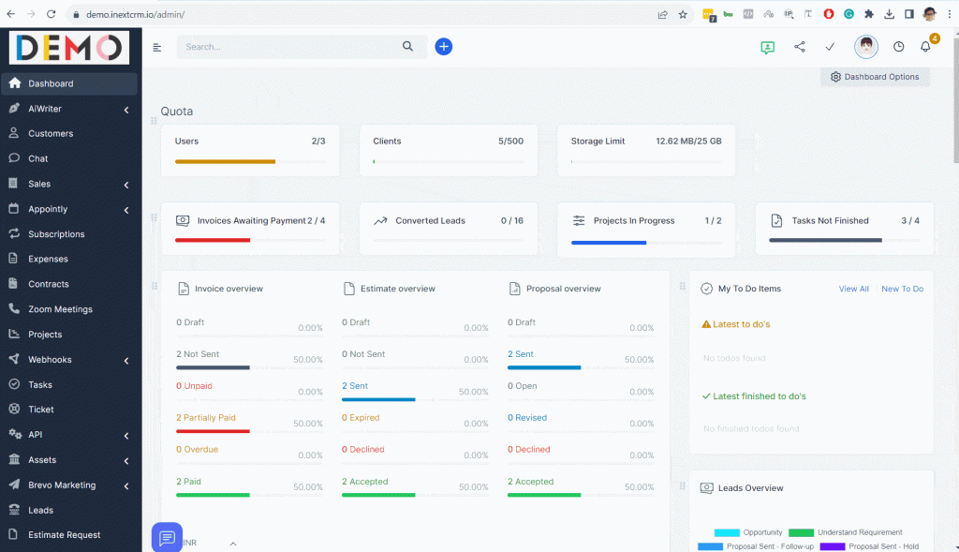Click the user profile avatar
The width and height of the screenshot is (959, 552).
tap(866, 47)
